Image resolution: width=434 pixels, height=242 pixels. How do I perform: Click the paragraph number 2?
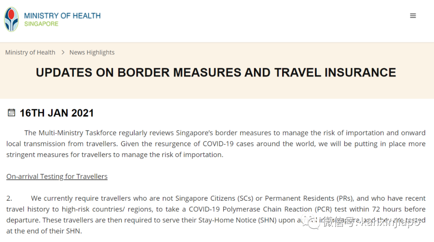(x=9, y=198)
